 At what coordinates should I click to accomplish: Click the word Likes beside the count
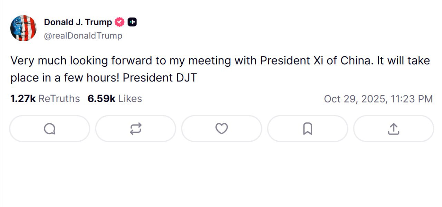pyautogui.click(x=130, y=99)
